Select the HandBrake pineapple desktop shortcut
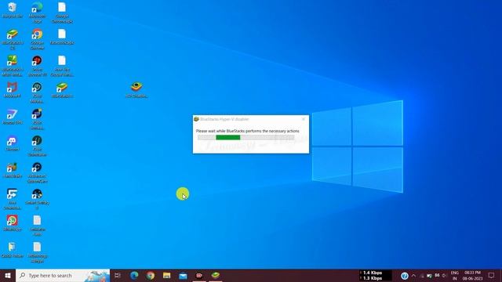Viewport: 502px width, 282px height. (13, 170)
